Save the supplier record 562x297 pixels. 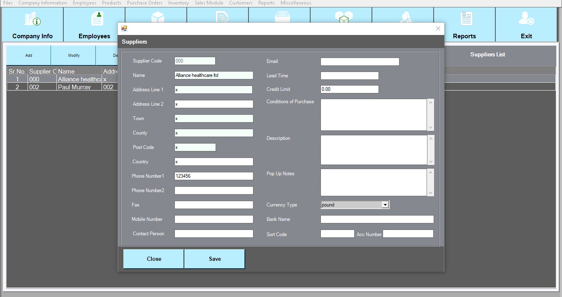pos(214,259)
